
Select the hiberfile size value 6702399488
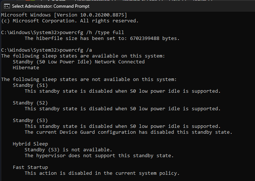click(145, 38)
